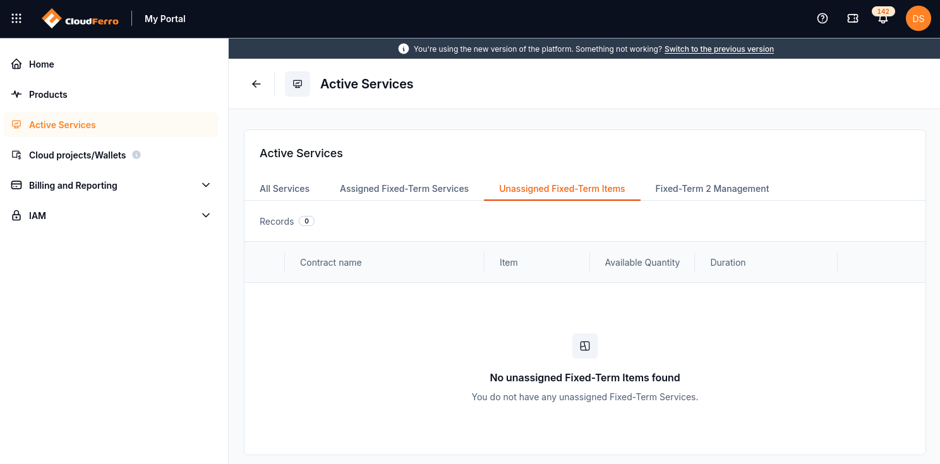Click the Item column header
The width and height of the screenshot is (940, 464).
coord(509,263)
